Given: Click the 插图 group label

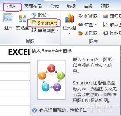Looking at the screenshot, I should click(x=30, y=41).
